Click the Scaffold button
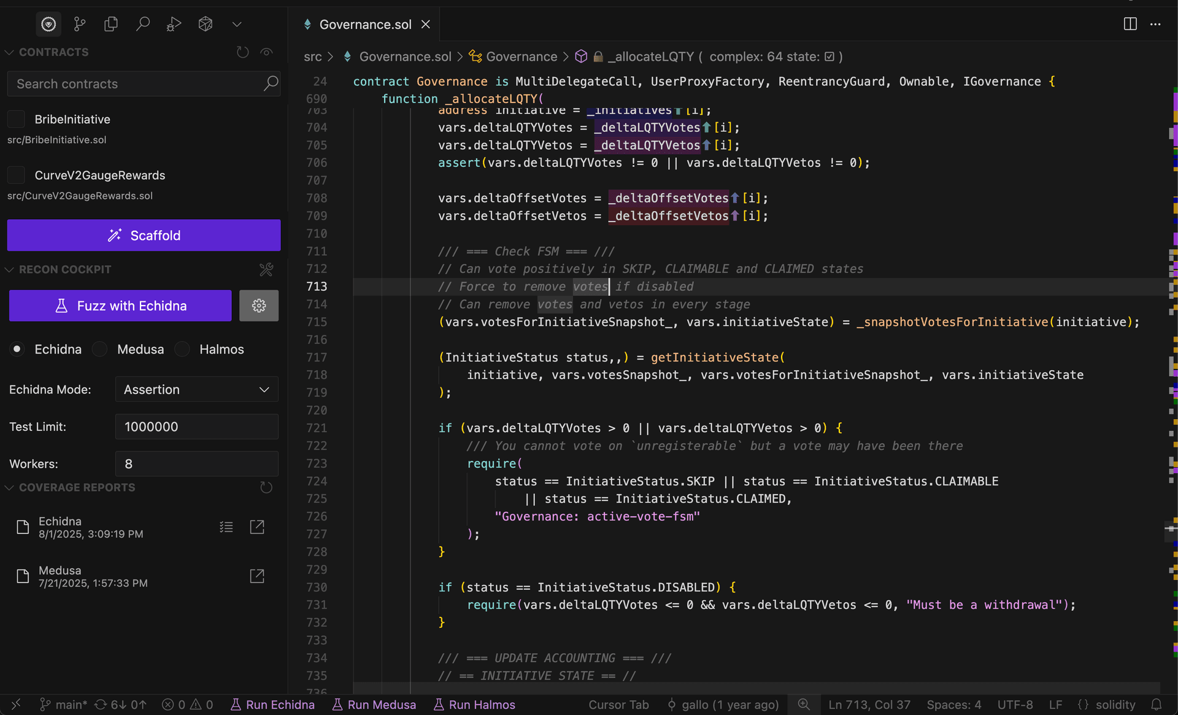Screen dimensions: 1178x715 (x=144, y=235)
